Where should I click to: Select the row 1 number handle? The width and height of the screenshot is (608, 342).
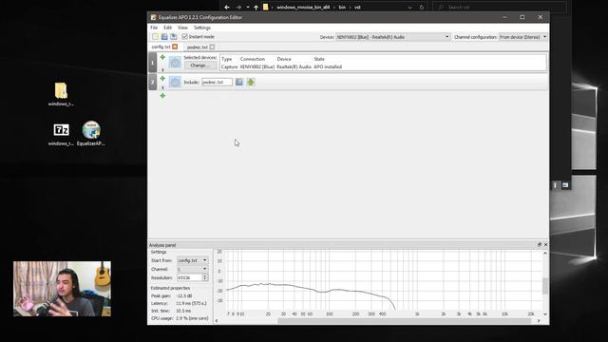click(152, 63)
